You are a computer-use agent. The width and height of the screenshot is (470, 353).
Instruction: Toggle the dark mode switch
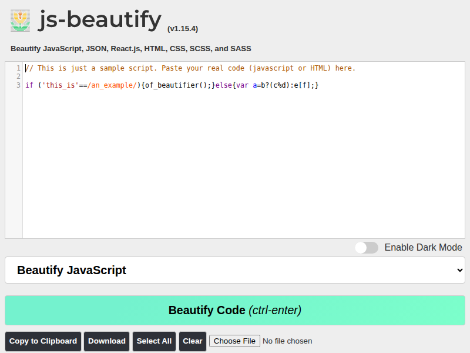(x=367, y=248)
